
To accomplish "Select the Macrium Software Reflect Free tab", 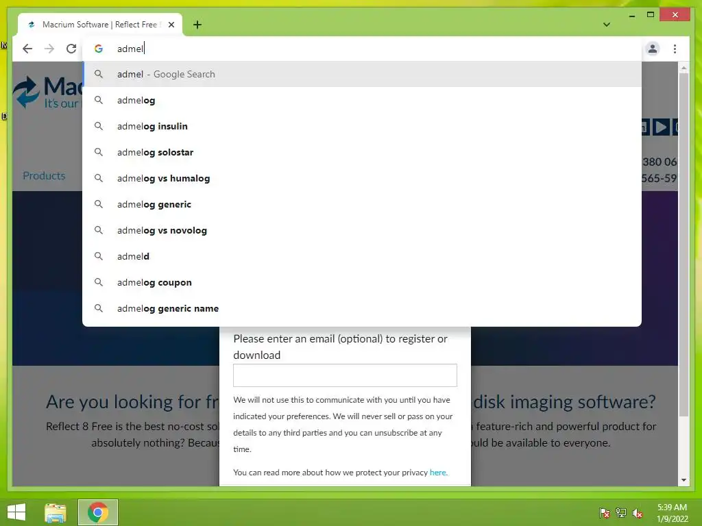I will click(100, 25).
